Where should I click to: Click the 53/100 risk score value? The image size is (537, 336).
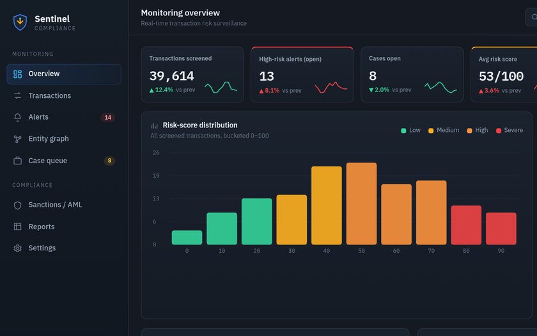[x=501, y=76]
